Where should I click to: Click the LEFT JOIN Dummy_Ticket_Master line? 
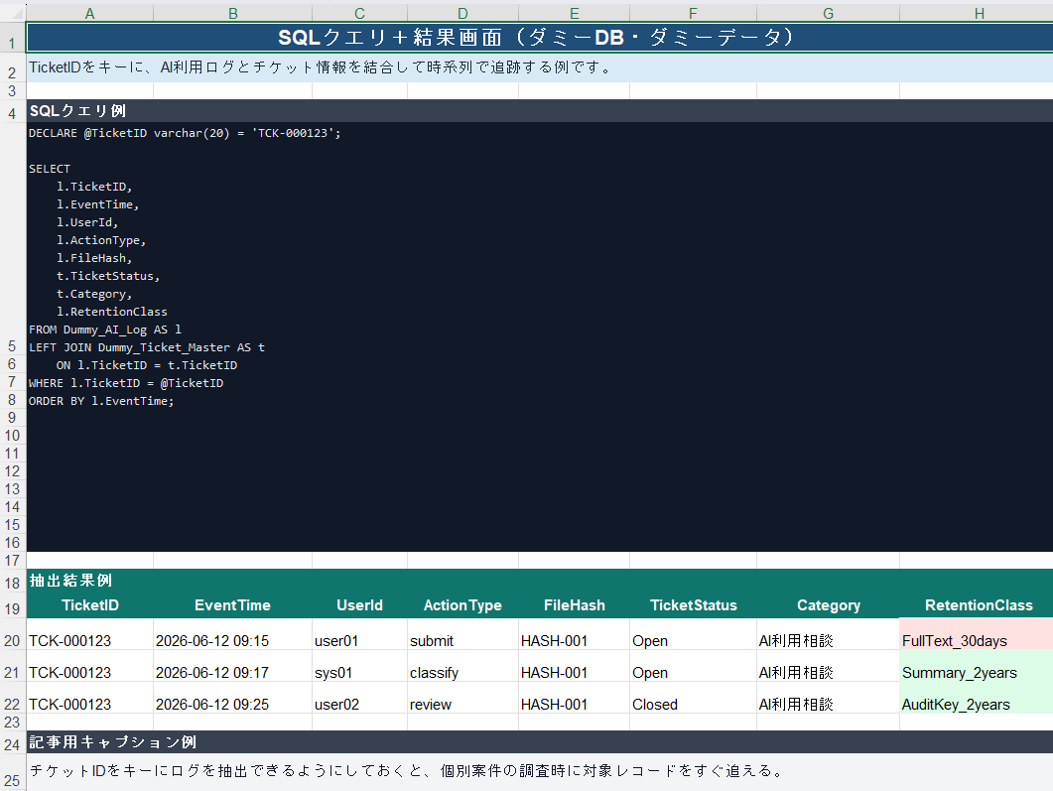[x=147, y=347]
